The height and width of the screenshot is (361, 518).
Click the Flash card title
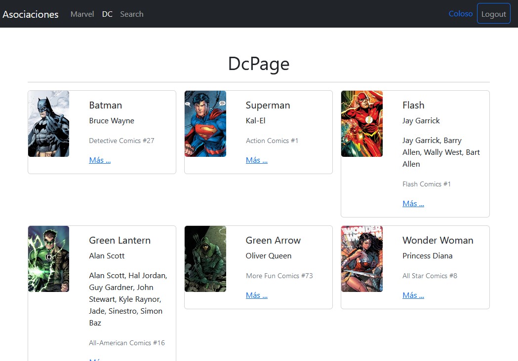click(x=413, y=105)
